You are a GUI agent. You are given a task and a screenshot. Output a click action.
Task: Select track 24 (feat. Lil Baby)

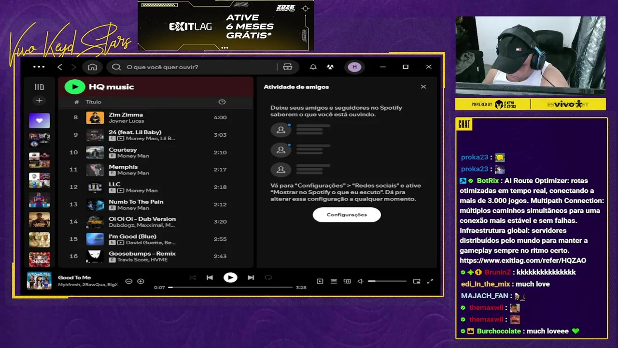[x=155, y=135]
